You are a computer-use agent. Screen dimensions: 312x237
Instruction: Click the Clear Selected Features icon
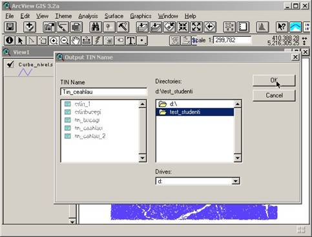click(243, 27)
